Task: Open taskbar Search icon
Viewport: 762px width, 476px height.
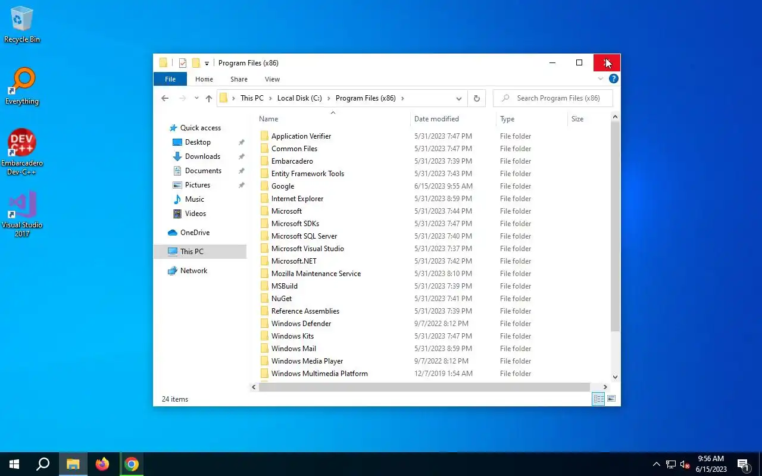Action: (43, 464)
